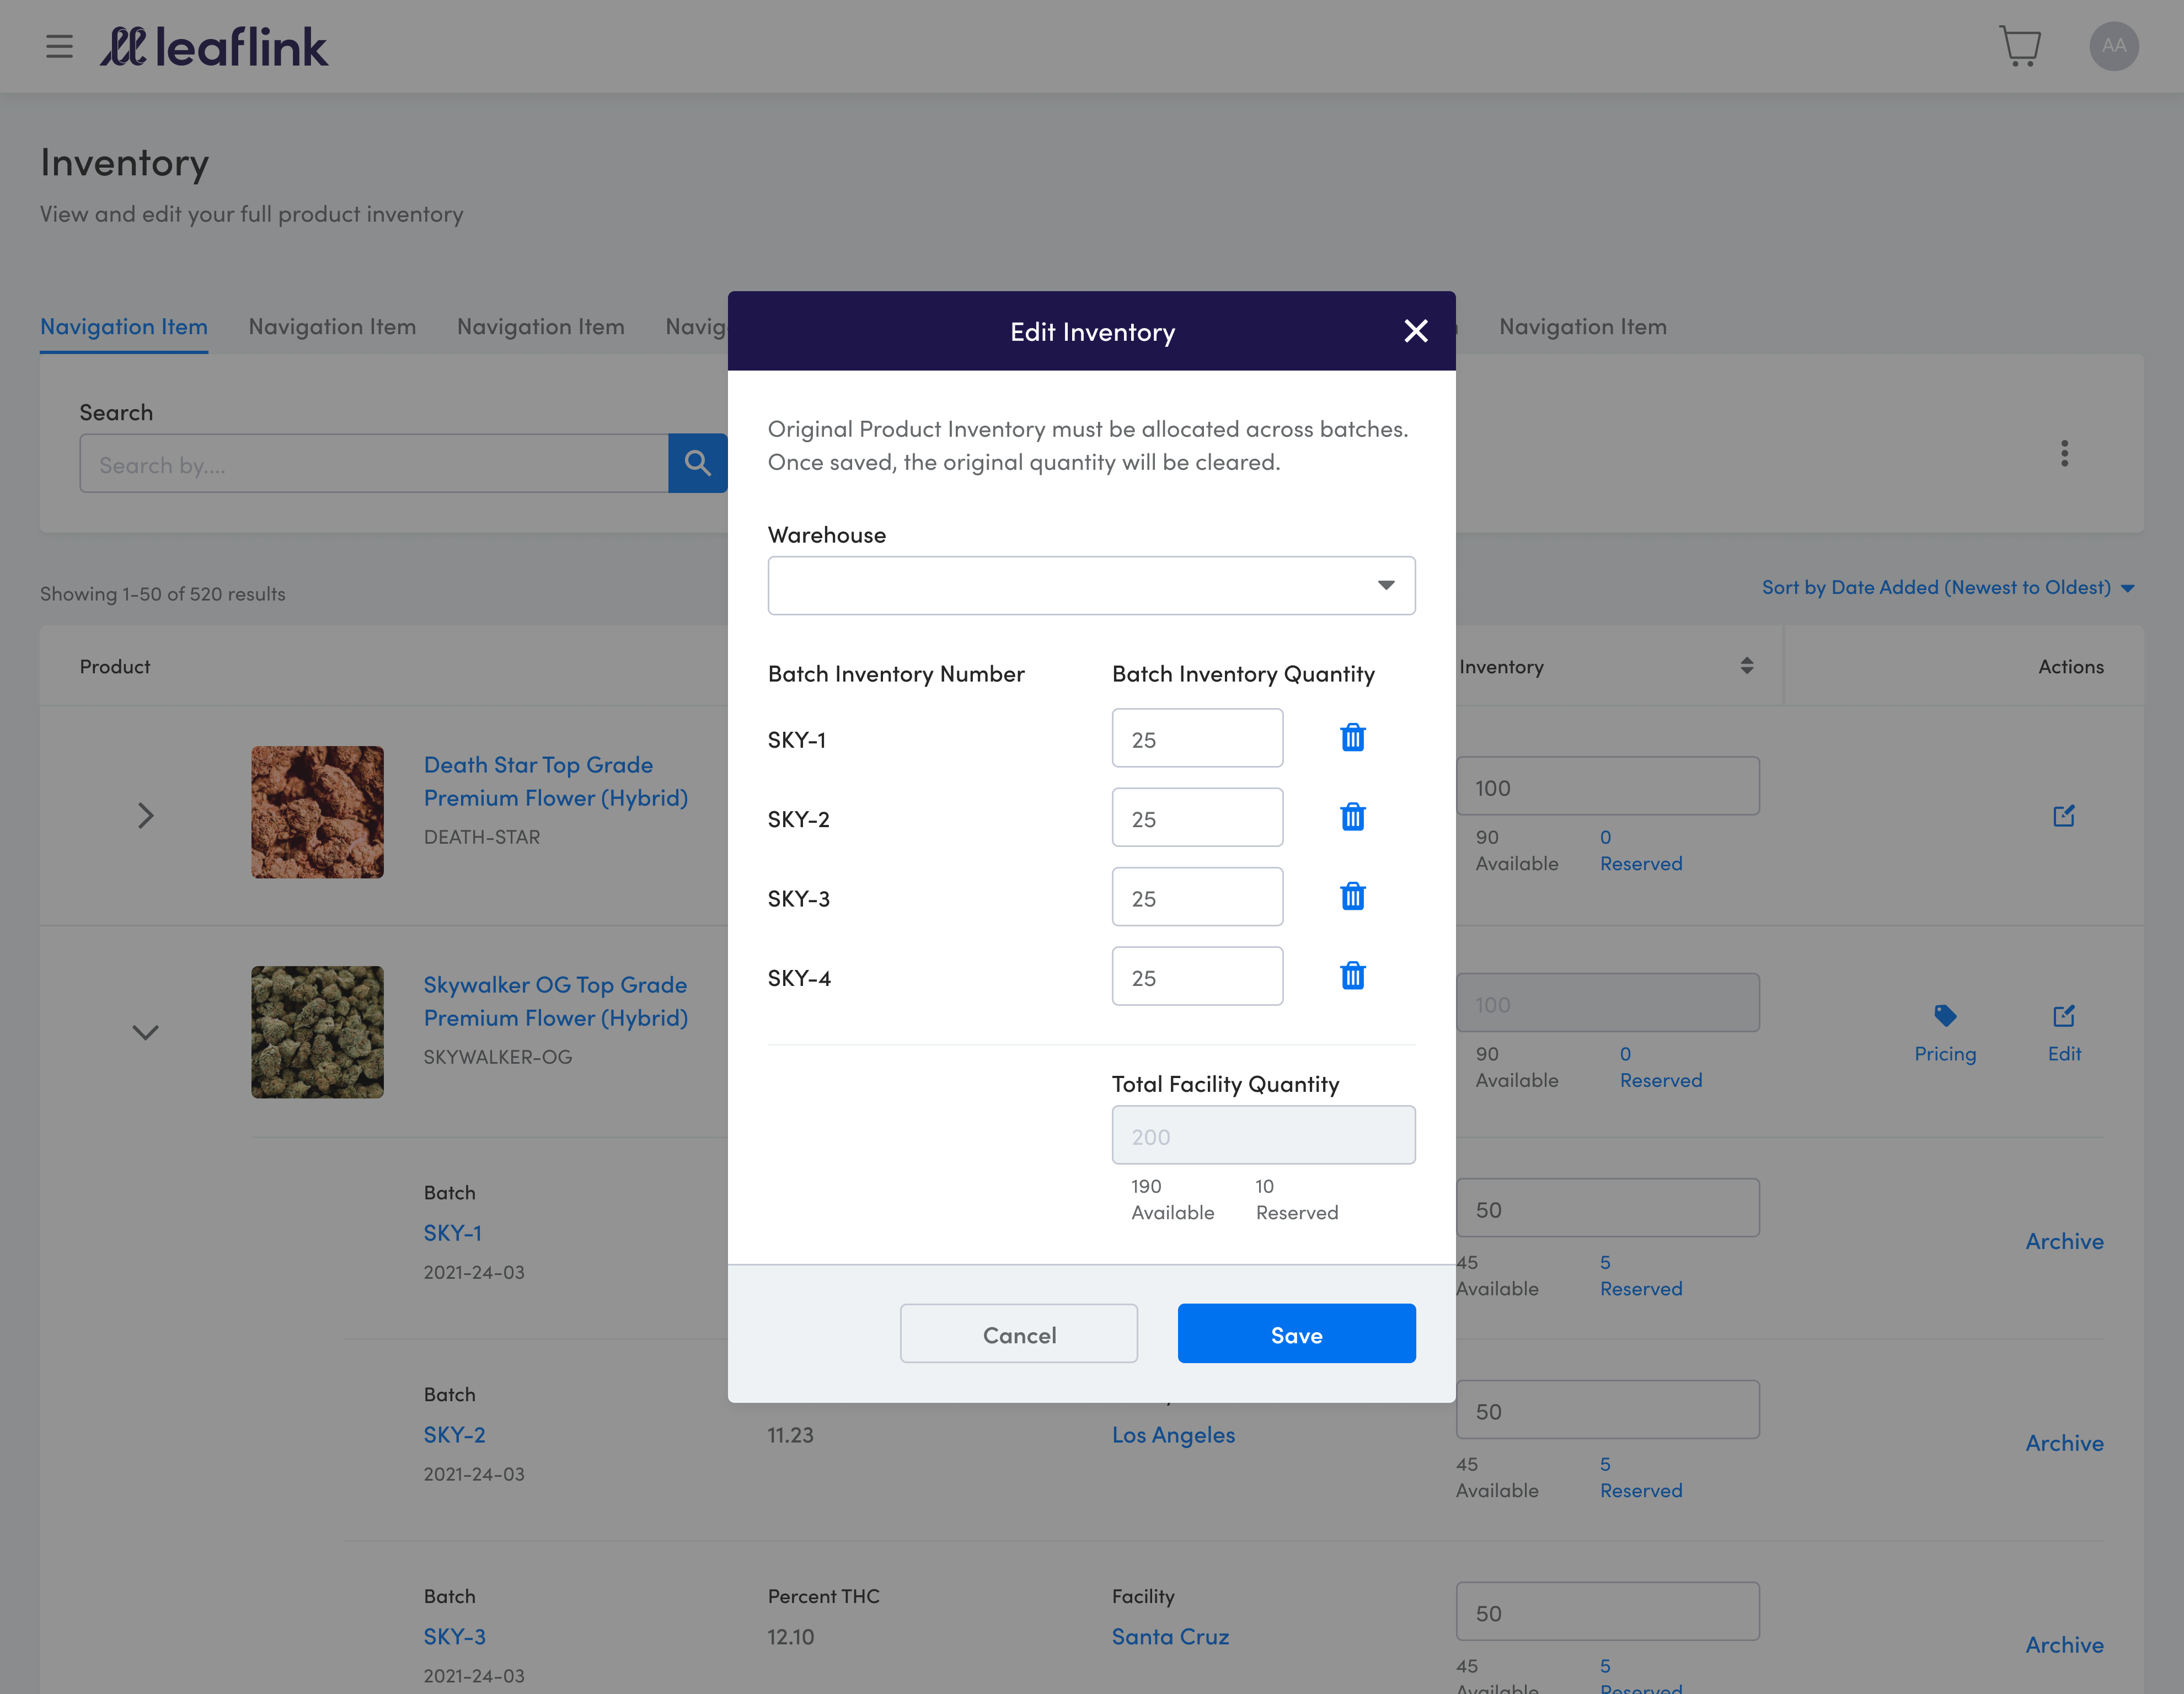This screenshot has width=2184, height=1694.
Task: Archive batch SKY-3
Action: pyautogui.click(x=2065, y=1646)
